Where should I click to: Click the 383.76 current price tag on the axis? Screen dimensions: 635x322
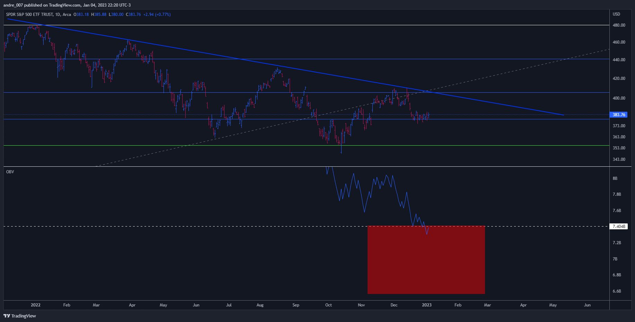[x=619, y=115]
